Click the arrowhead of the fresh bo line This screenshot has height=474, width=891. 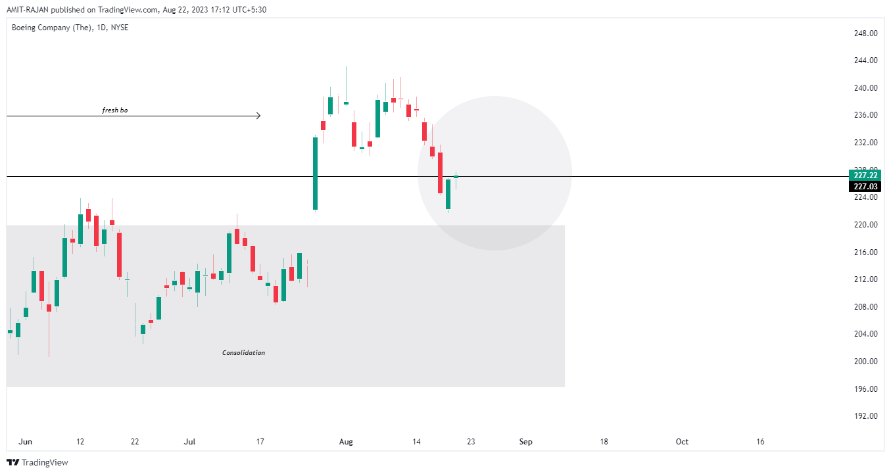258,116
